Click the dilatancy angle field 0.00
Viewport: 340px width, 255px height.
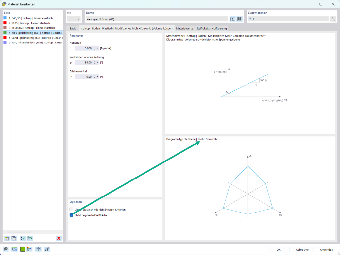pos(84,77)
